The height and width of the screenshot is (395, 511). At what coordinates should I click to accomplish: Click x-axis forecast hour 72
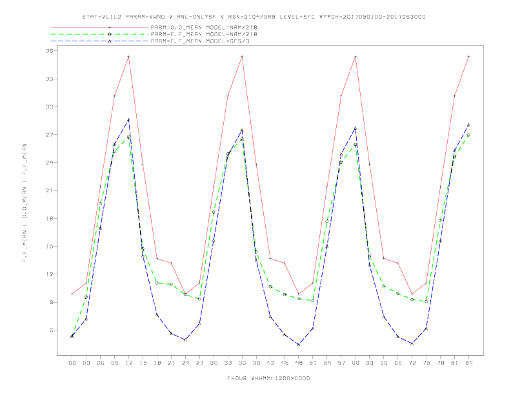click(412, 363)
